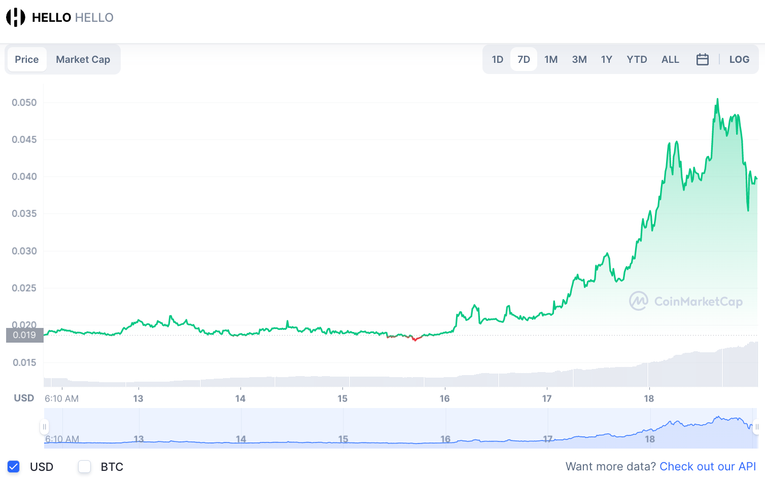765x480 pixels.
Task: Enable the BTC currency checkbox
Action: point(85,467)
